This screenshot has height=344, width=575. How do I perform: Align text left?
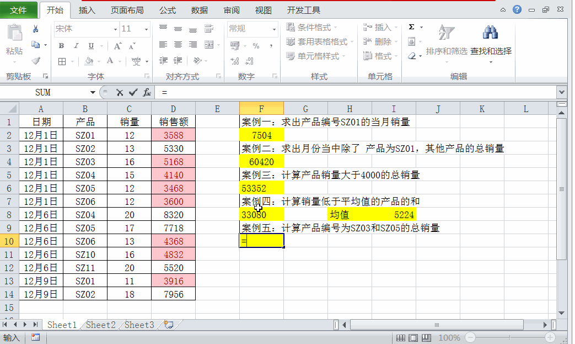click(x=163, y=44)
